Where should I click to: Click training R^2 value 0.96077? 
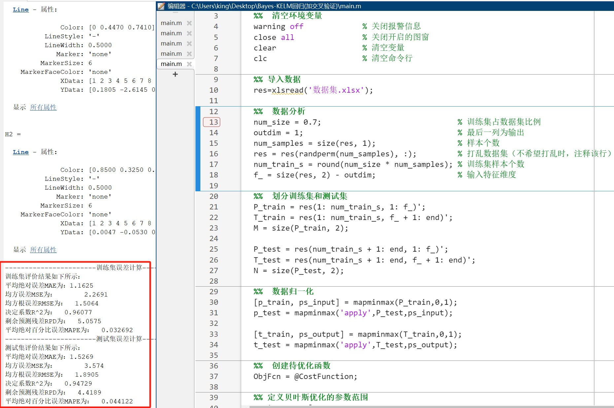(78, 312)
